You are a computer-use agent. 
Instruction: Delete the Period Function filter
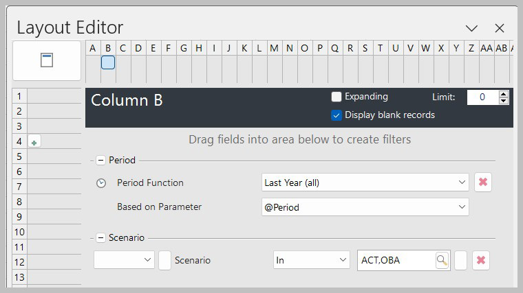click(483, 183)
